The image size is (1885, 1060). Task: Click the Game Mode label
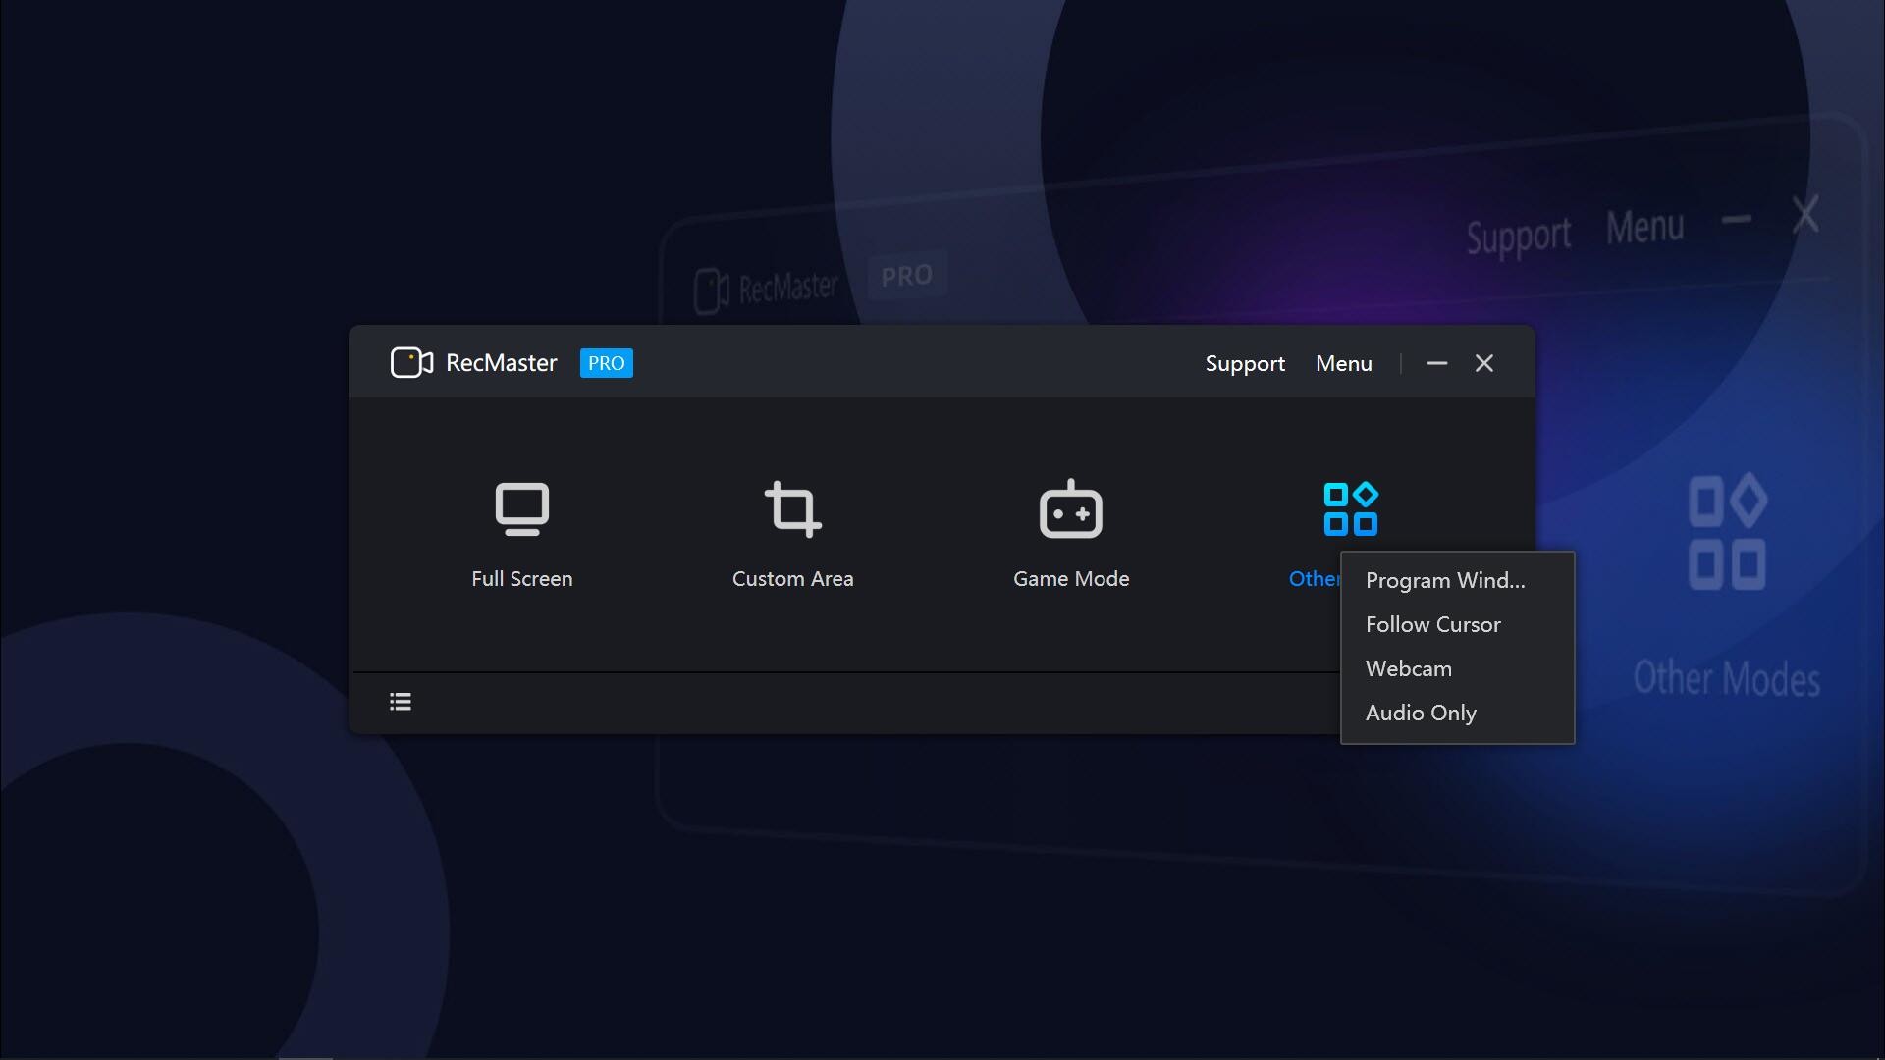(x=1070, y=578)
